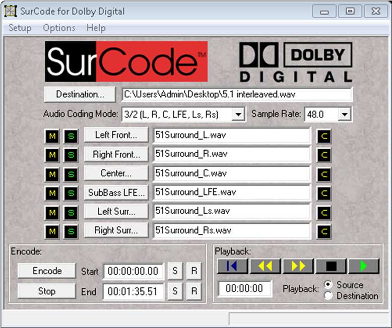Click the End time input field

pos(134,291)
